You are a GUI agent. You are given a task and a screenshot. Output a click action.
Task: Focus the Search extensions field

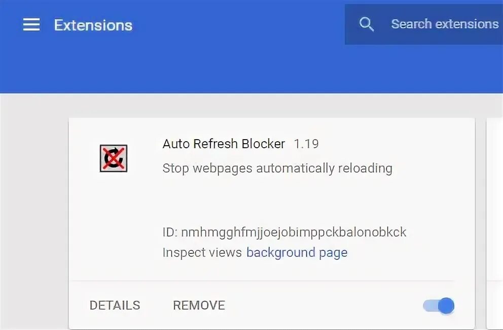click(444, 24)
